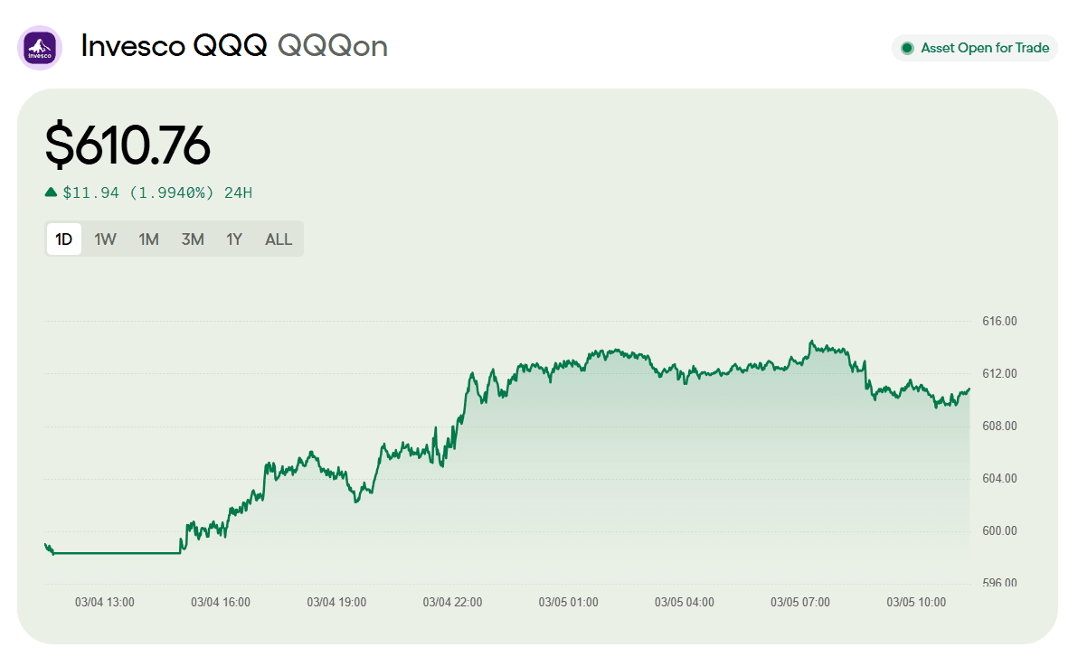Click the 24H label next to the percentage change

(241, 193)
